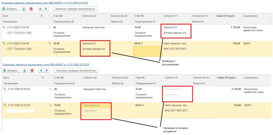Move-down arrow icon above the Иванов И.И. table
This screenshot has height=135, width=273.
tap(46, 9)
